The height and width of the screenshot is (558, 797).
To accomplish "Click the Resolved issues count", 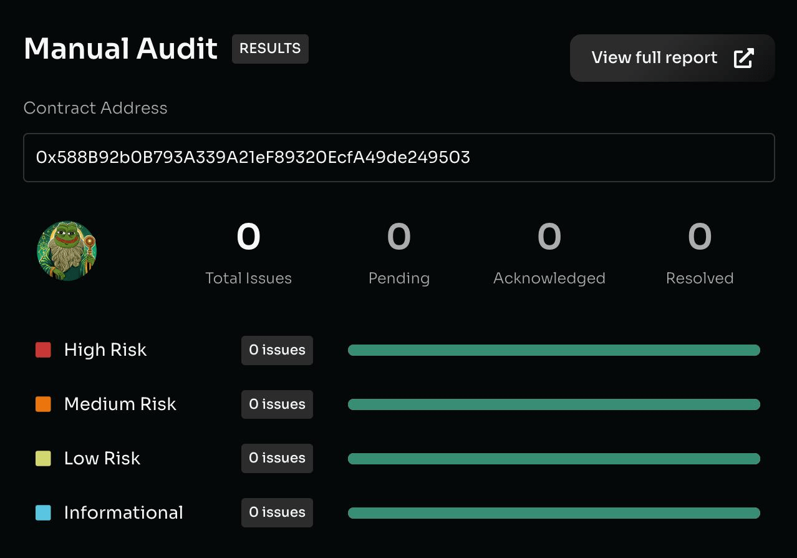I will (x=699, y=237).
